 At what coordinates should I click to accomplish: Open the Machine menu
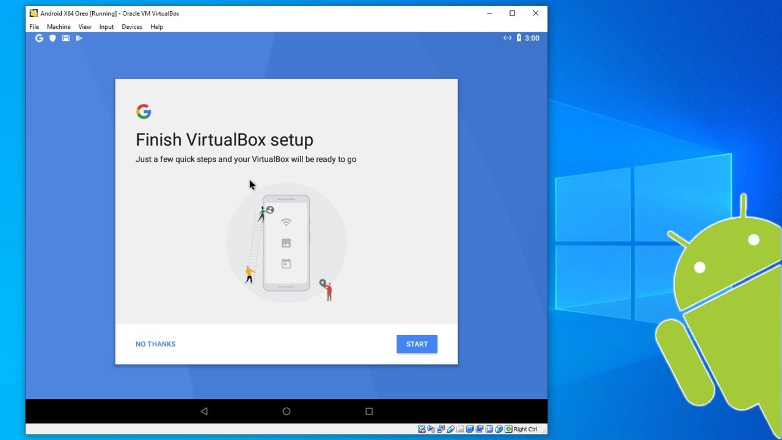(59, 26)
